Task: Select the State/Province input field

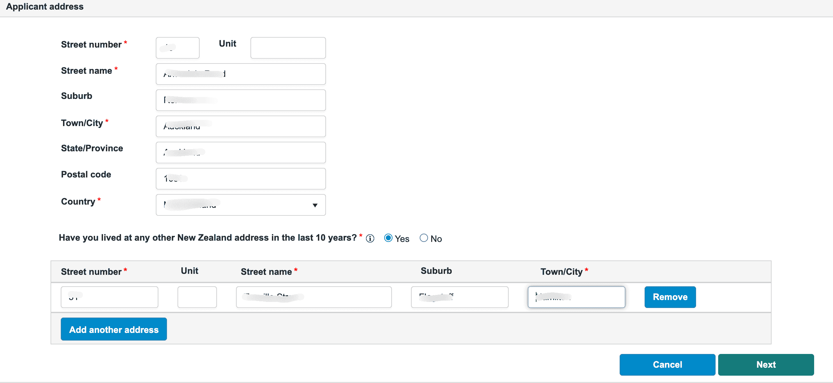Action: [x=240, y=152]
